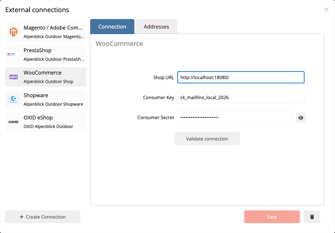Screen dimensions: 335x233
Task: Click the 'Alpenblick Outdoor Shopware' subtitle
Action: 53,104
